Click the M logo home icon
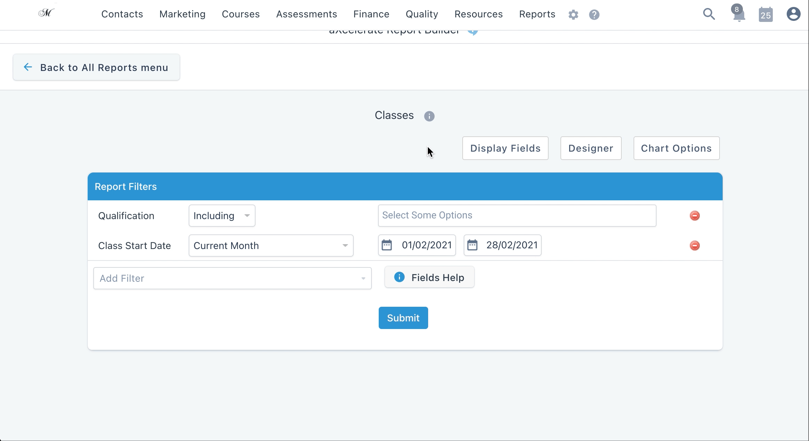This screenshot has width=809, height=441. (46, 13)
